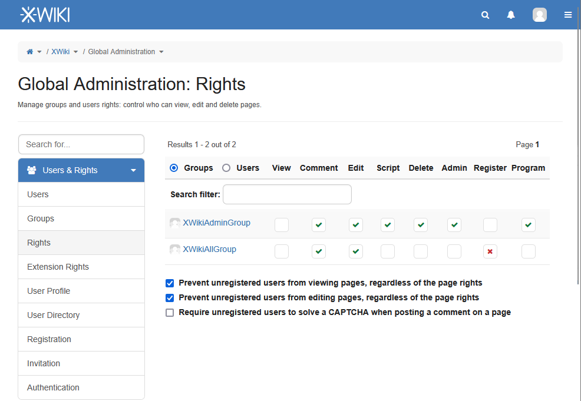Click page number 1 in pagination
Viewport: 581px width, 401px height.
(537, 145)
